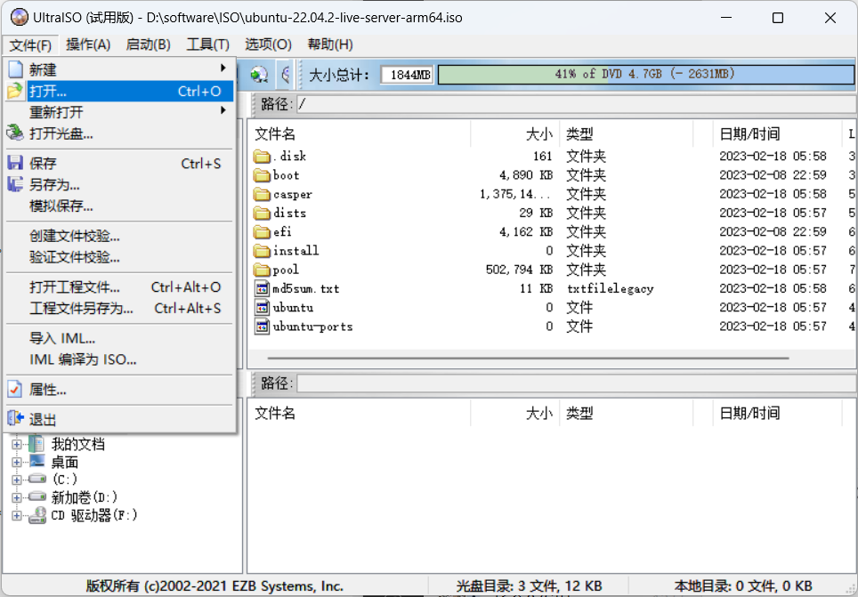Click the folder icon of the .disk entry
This screenshot has height=597, width=858.
coord(262,157)
